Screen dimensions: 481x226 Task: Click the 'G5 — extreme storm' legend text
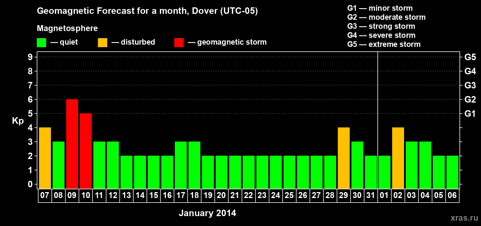[x=384, y=44]
